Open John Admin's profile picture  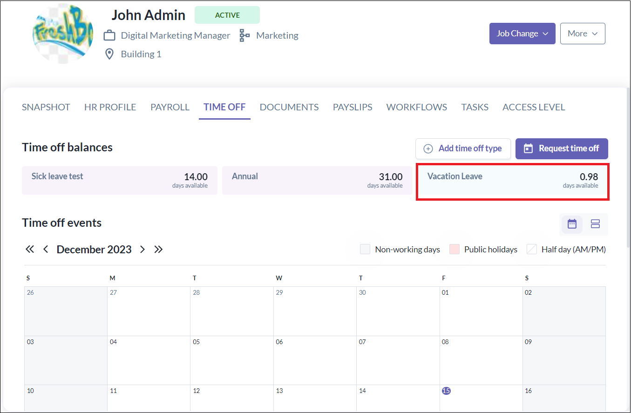click(63, 34)
